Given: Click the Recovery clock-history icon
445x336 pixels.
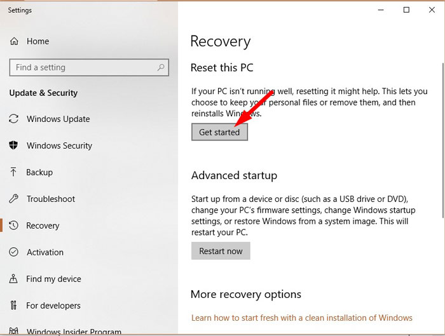Looking at the screenshot, I should pyautogui.click(x=13, y=225).
